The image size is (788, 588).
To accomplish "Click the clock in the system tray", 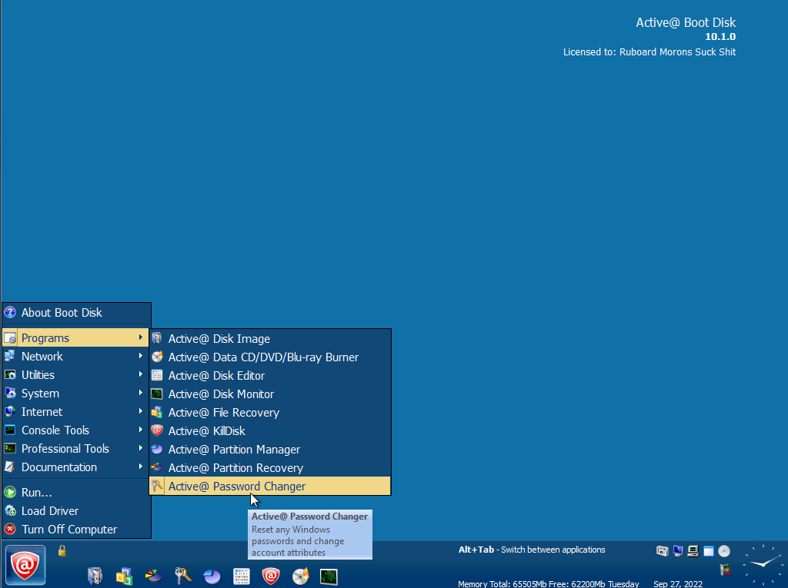I will [723, 550].
